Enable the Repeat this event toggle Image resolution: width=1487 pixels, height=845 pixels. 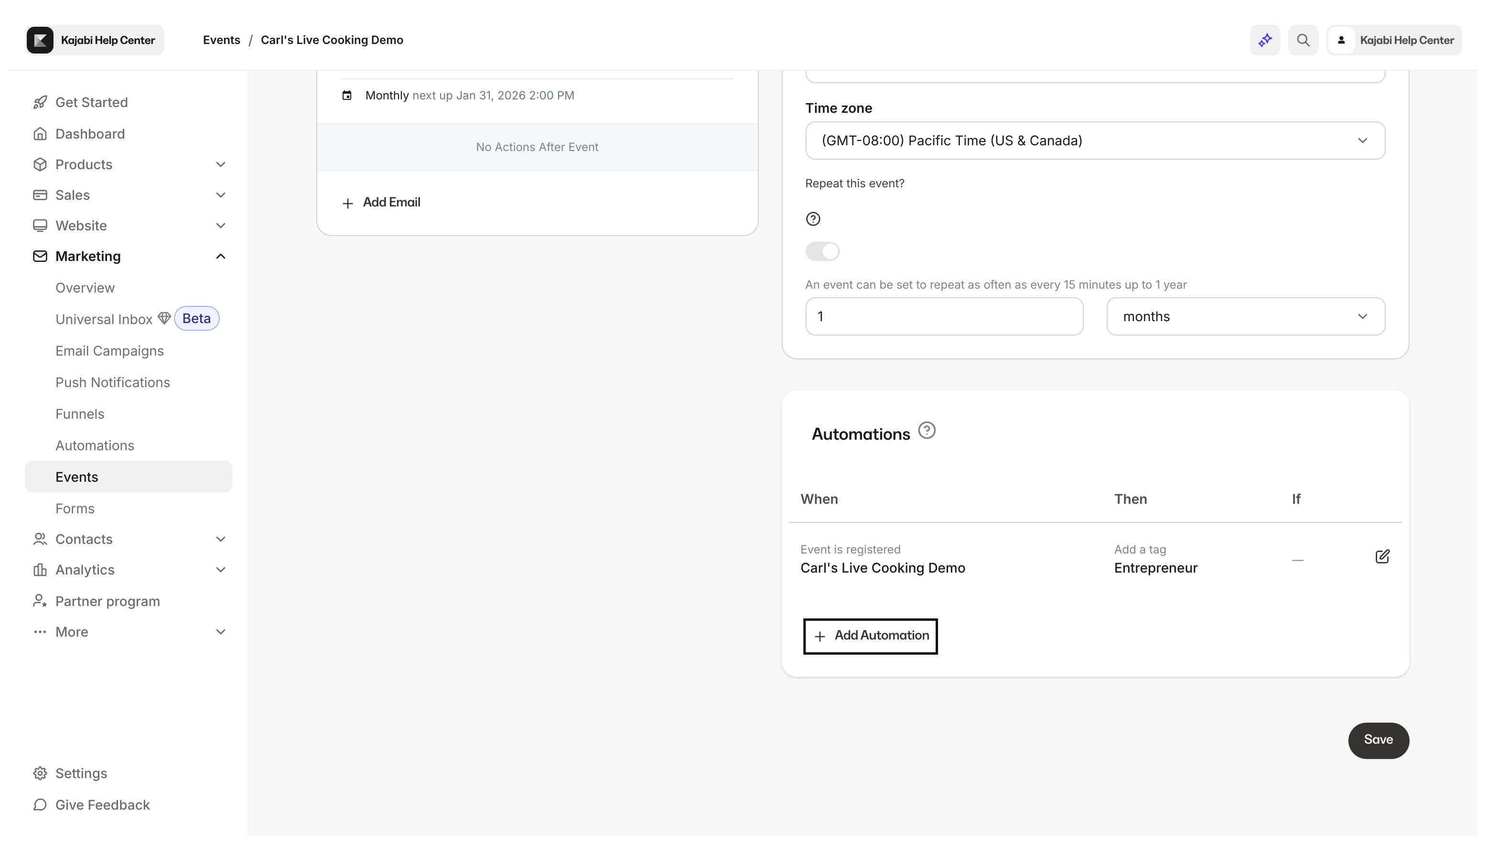point(823,251)
